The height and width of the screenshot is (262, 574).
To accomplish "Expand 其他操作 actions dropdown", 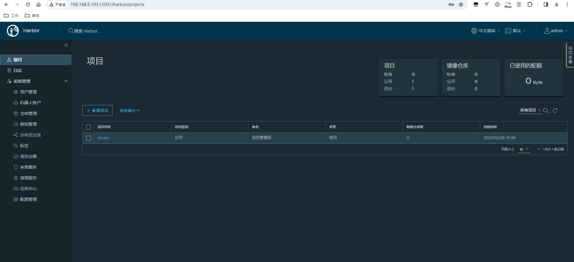I will click(x=130, y=110).
